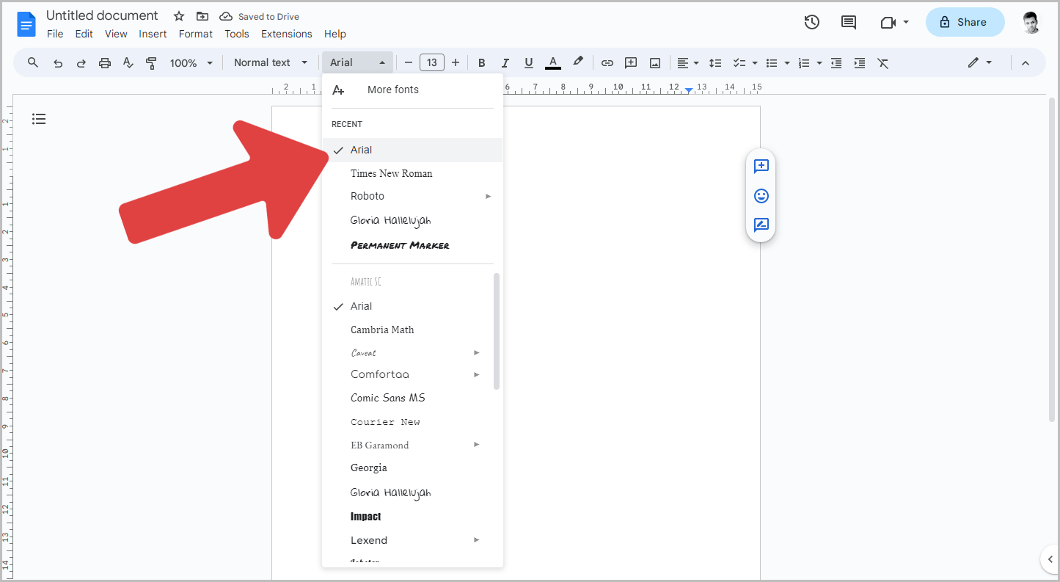Select Times New Roman from recent fonts
Viewport: 1060px width, 582px height.
point(412,174)
